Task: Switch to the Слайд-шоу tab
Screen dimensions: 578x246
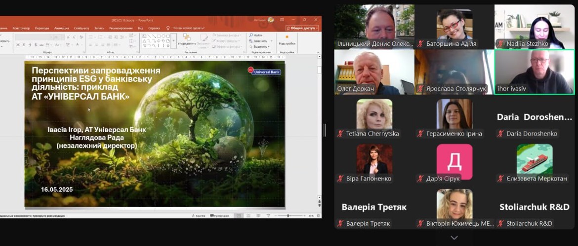Action: click(x=82, y=28)
